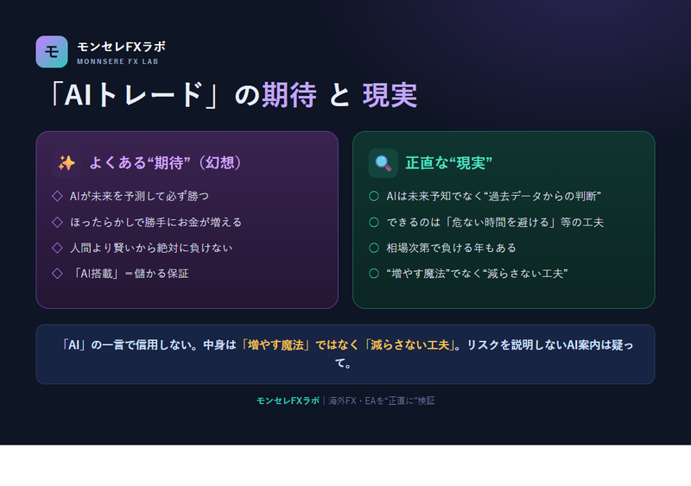Click the circle bullet before できるのは「危ない時間を避ける」
The height and width of the screenshot is (486, 691).
point(374,222)
